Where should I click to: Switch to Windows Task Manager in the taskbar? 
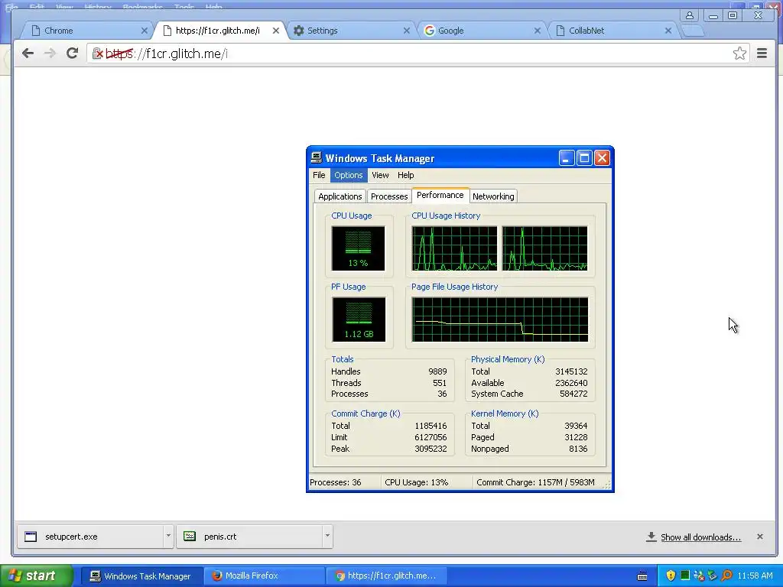tap(141, 576)
